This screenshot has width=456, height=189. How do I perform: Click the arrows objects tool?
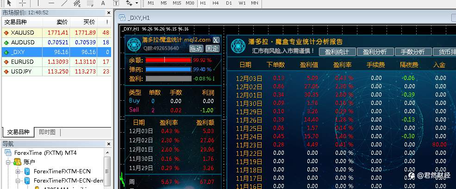coord(129,3)
